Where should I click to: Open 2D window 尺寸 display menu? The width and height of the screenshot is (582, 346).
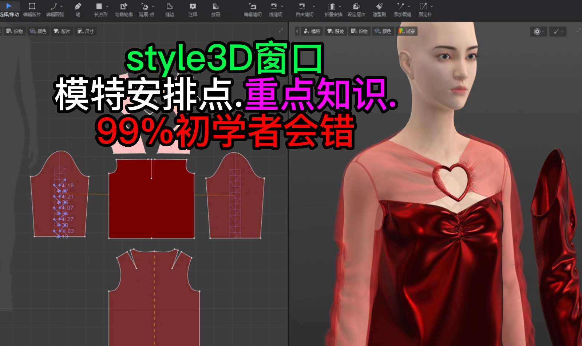coord(86,31)
